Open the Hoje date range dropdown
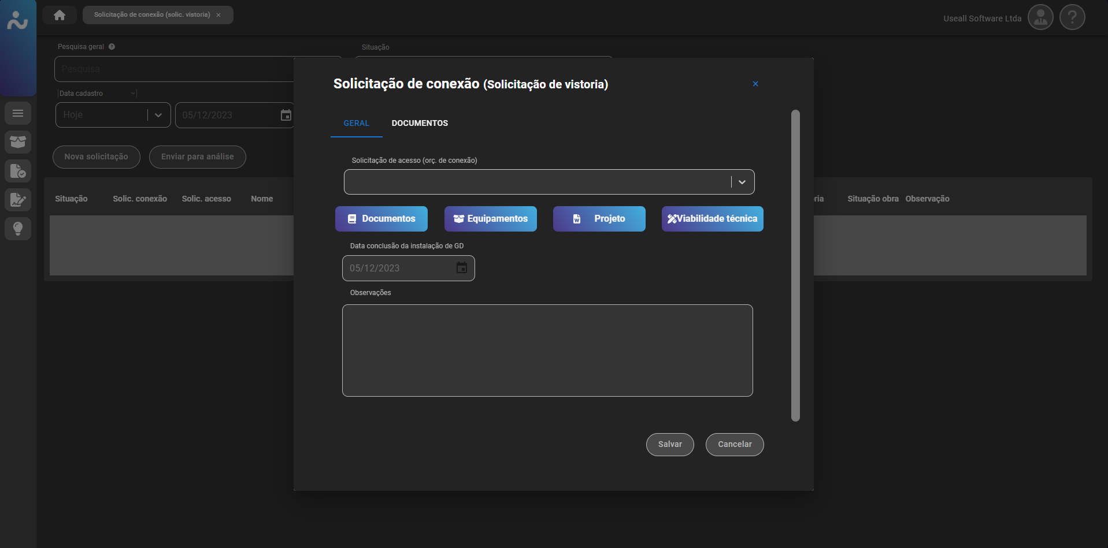Screen dimensions: 1108x548 [x=158, y=115]
